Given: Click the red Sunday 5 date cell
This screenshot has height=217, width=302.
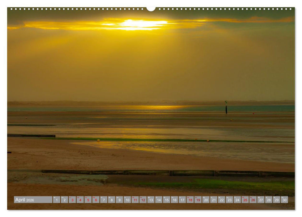Looking at the screenshot, I should coord(88,200).
